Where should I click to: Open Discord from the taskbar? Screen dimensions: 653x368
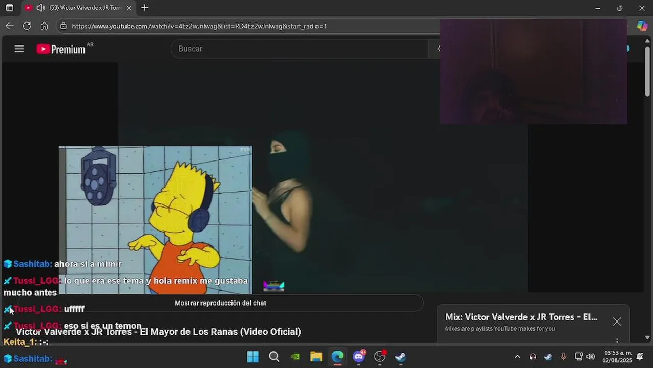359,356
